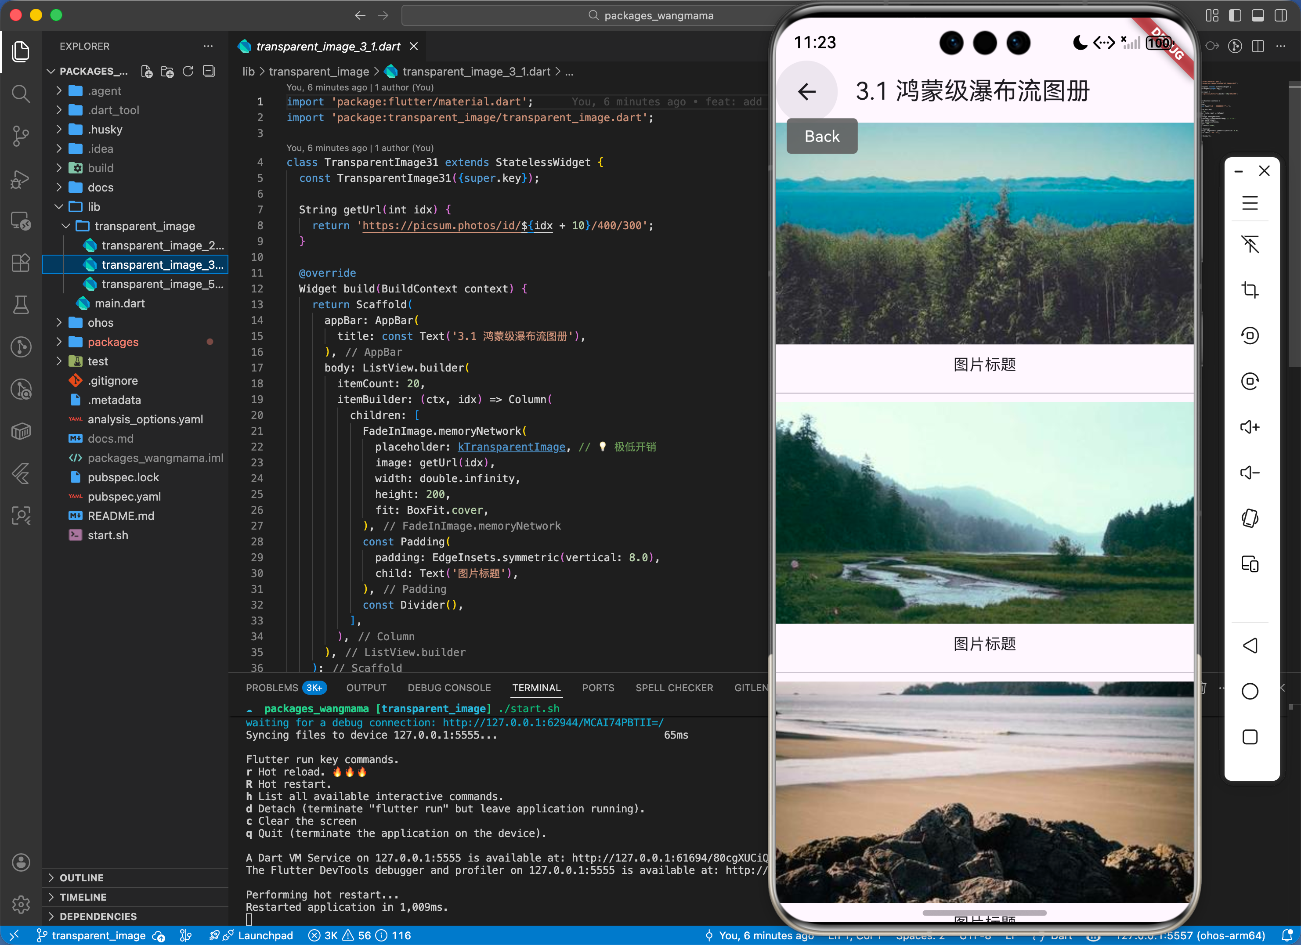Expand the OUTLINE section
1301x945 pixels.
(81, 877)
